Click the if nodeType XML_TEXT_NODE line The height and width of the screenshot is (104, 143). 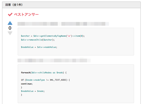tap(45, 80)
